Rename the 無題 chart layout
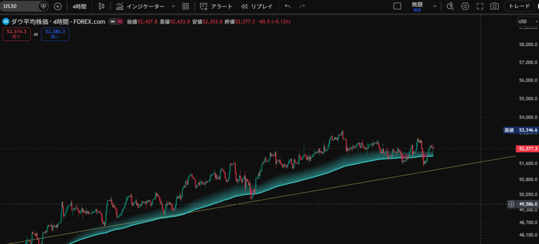The height and width of the screenshot is (244, 539). [x=417, y=4]
